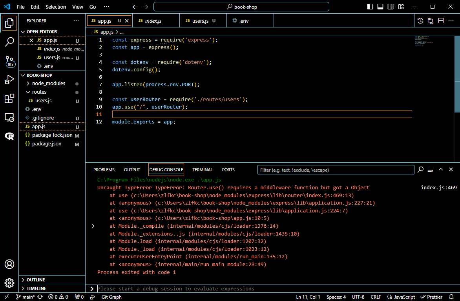Switch to the .env editor tab

tap(250, 21)
